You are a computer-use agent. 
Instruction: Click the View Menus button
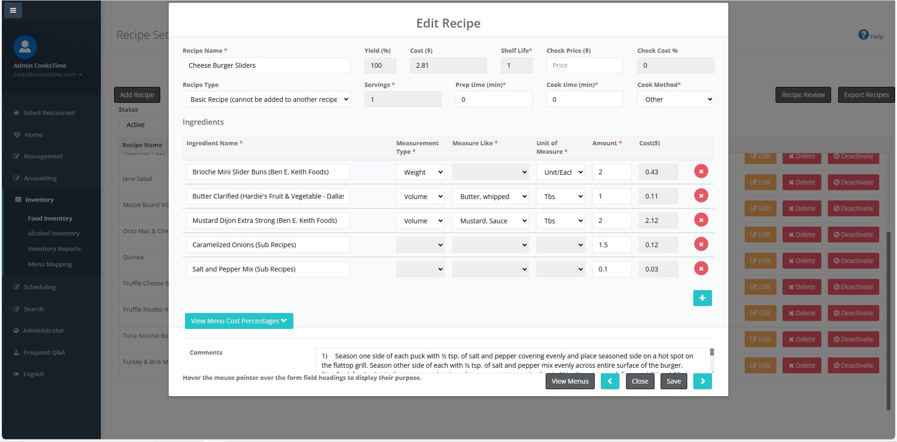tap(570, 381)
